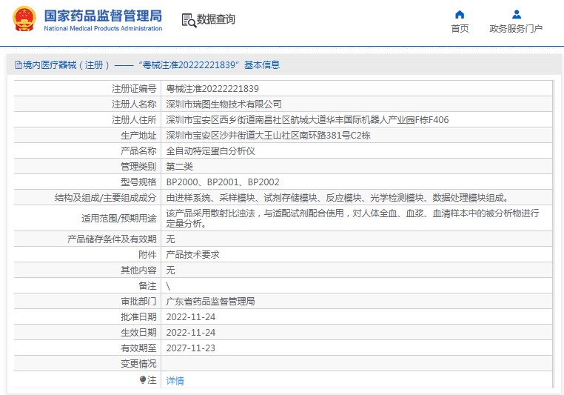Select registrant address ending in F栋F406
Screen dimensions: 564x395
307,120
